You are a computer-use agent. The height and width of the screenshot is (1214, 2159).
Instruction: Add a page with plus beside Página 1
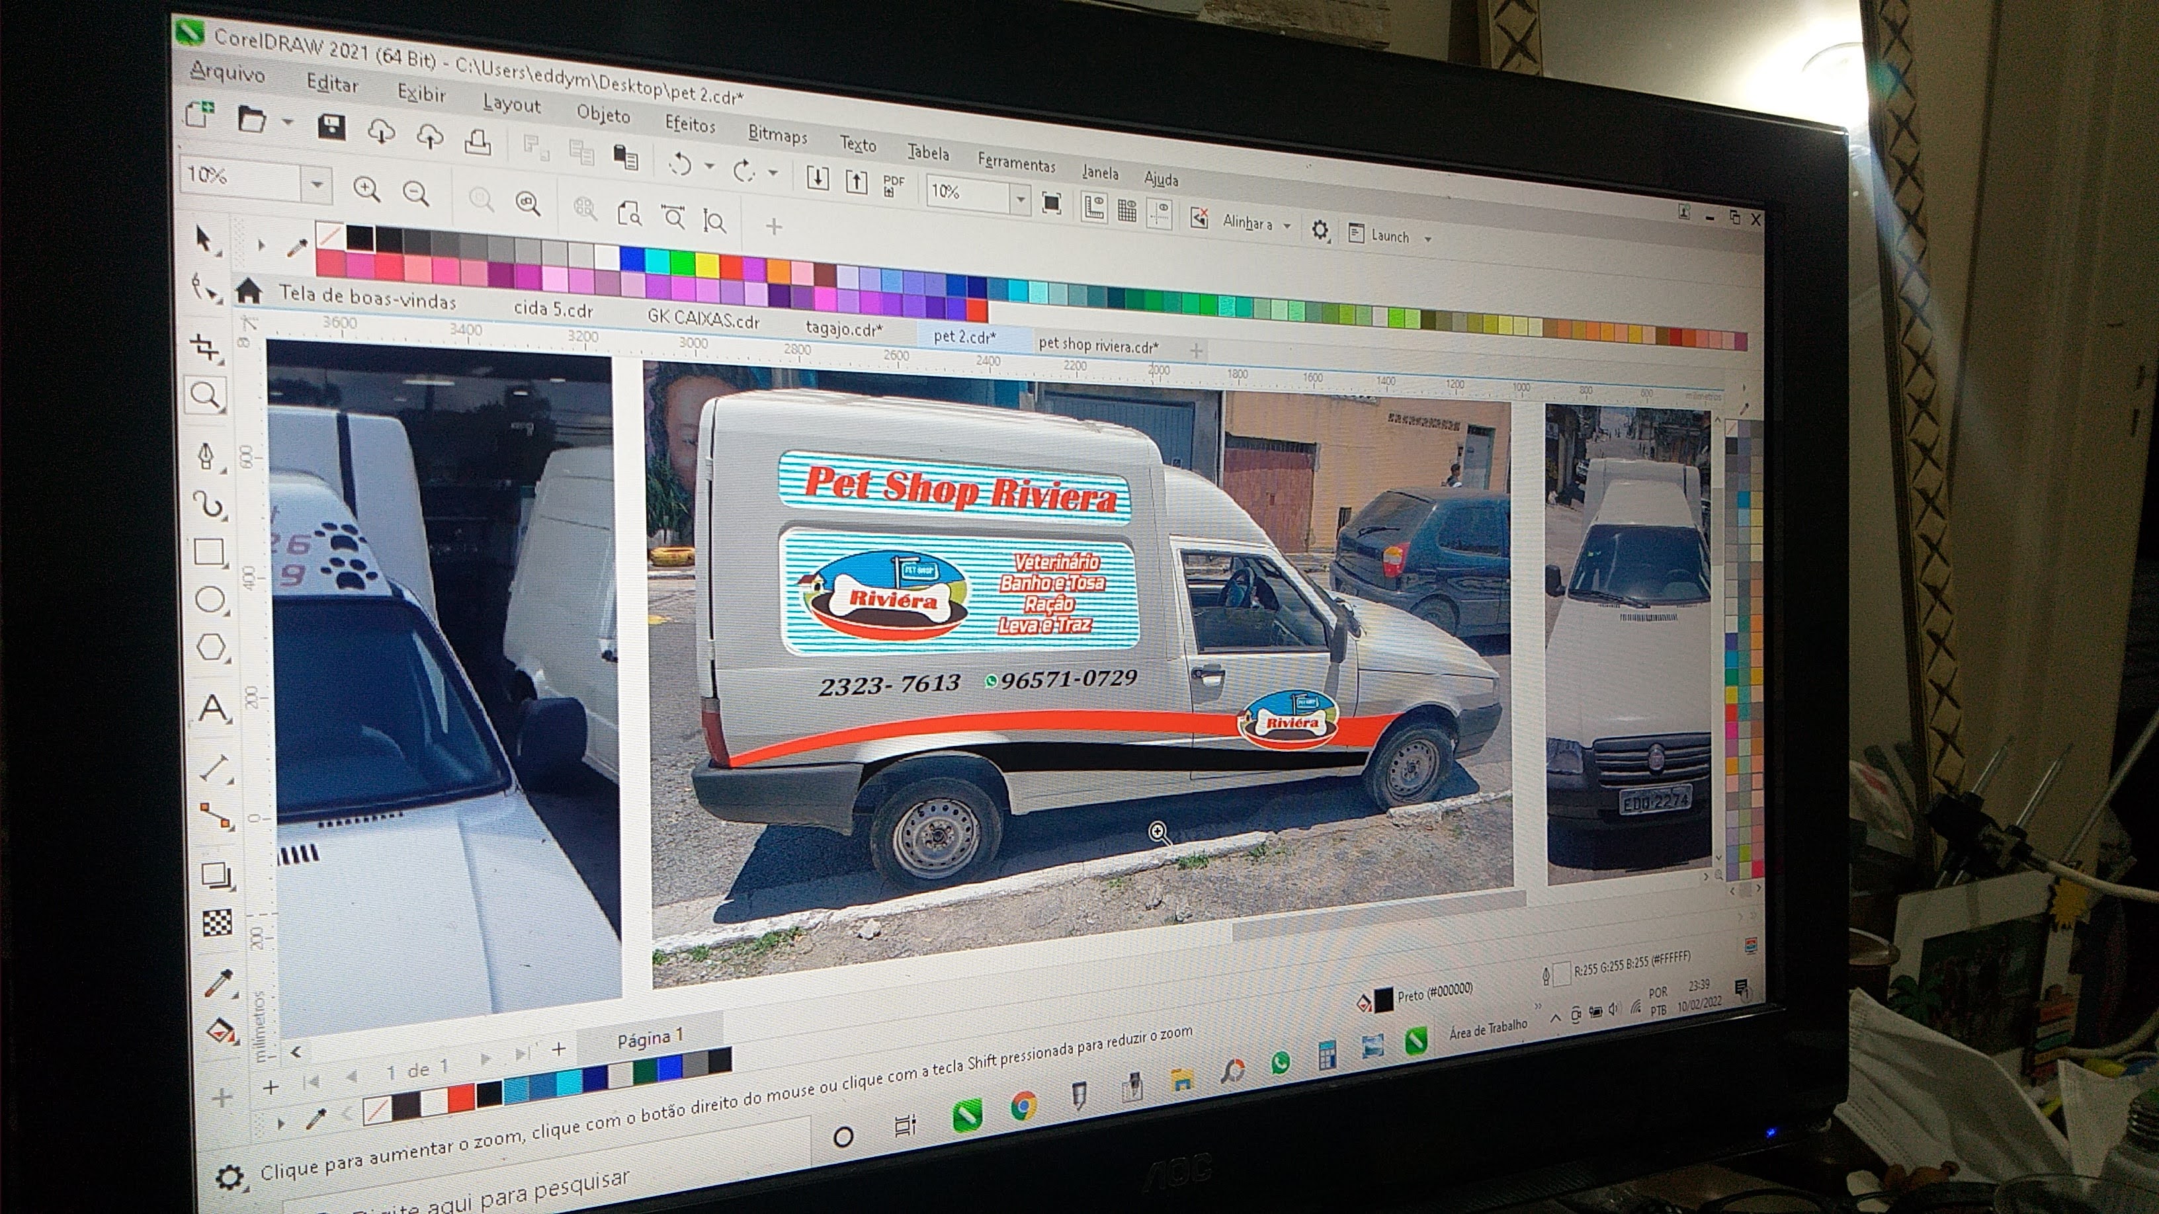[559, 1048]
